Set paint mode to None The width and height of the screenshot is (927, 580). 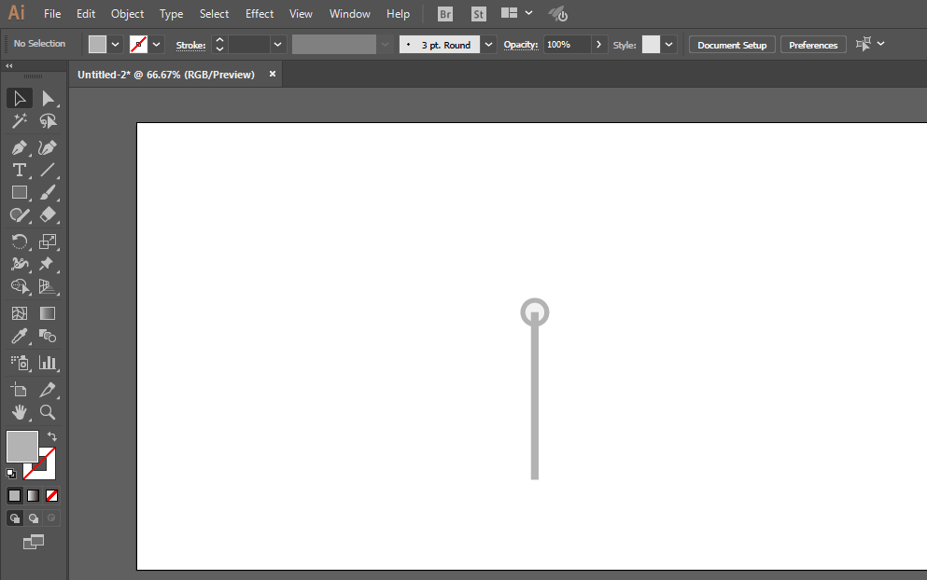click(52, 495)
